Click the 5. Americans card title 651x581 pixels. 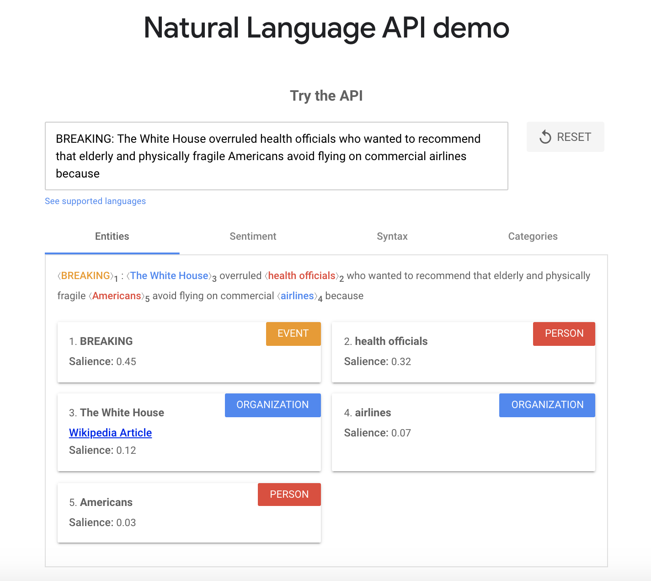(x=101, y=502)
